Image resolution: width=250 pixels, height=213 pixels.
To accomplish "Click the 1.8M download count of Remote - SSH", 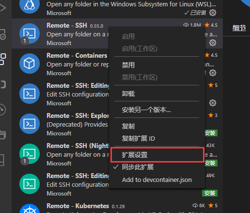I will pyautogui.click(x=192, y=25).
